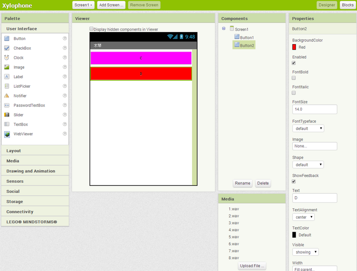Collapse the Screen1 tree node

224,29
